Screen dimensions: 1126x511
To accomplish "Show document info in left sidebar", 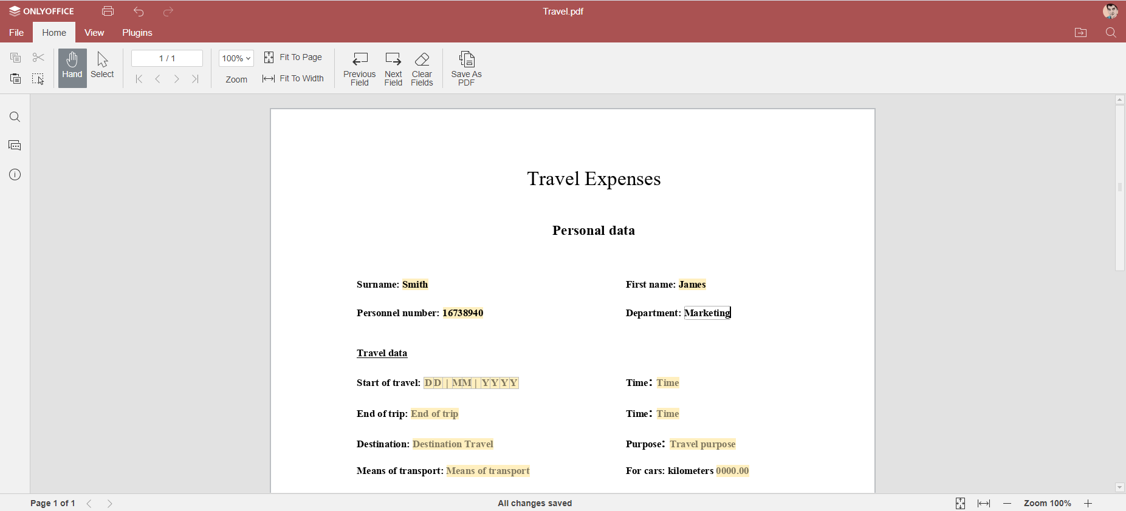I will tap(15, 175).
